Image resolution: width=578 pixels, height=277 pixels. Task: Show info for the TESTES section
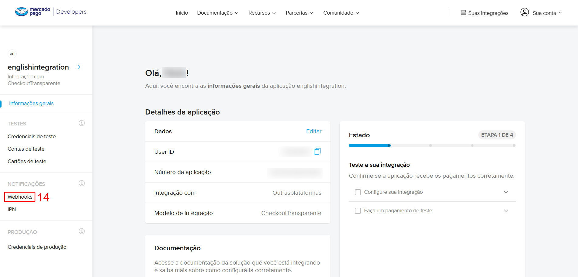(x=82, y=123)
